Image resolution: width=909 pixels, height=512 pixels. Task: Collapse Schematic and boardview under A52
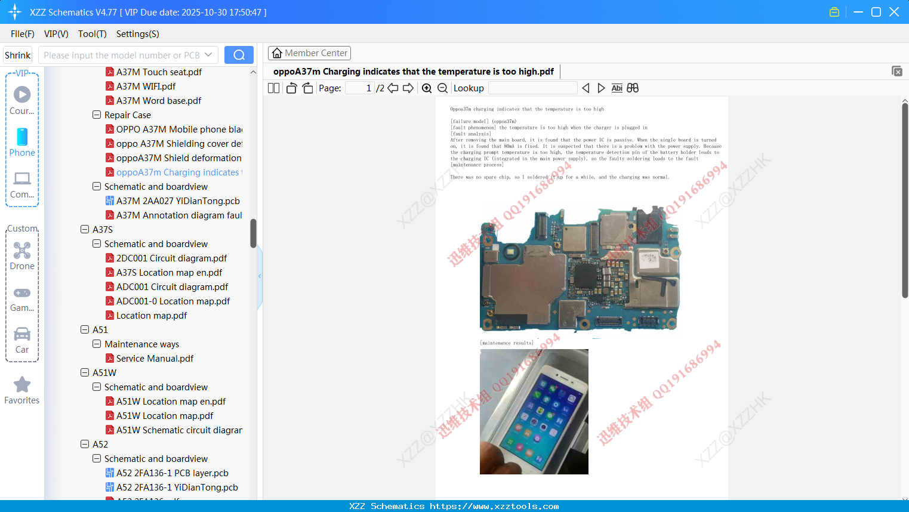pyautogui.click(x=97, y=458)
